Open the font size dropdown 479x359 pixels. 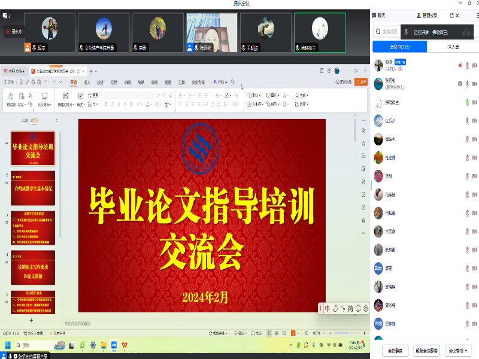(x=151, y=95)
